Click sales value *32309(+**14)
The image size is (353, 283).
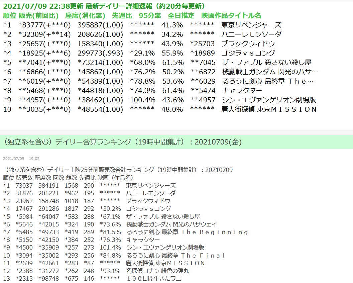point(44,34)
